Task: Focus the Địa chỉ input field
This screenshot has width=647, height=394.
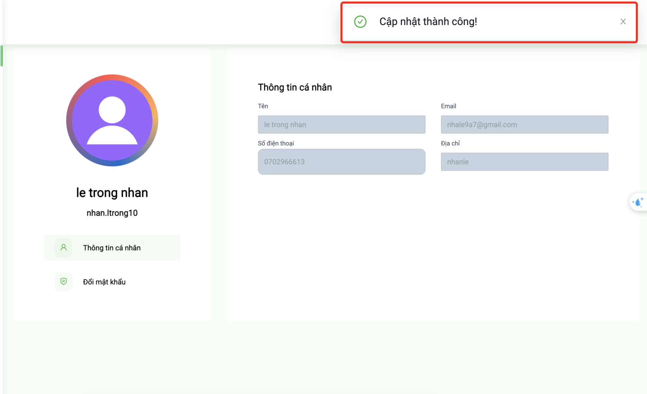Action: [525, 162]
